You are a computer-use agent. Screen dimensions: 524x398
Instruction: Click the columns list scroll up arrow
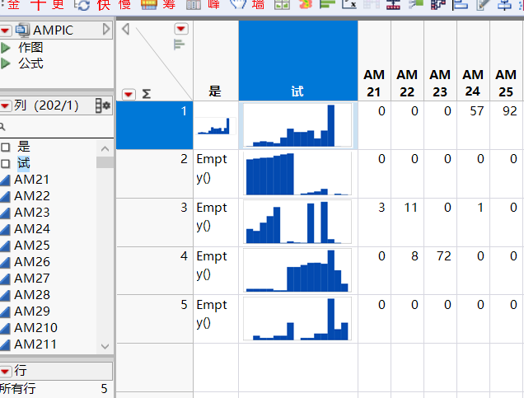coord(105,148)
